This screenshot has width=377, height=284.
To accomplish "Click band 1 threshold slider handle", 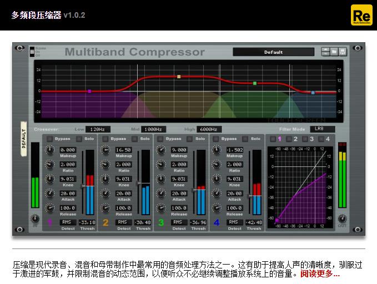I will (x=83, y=186).
